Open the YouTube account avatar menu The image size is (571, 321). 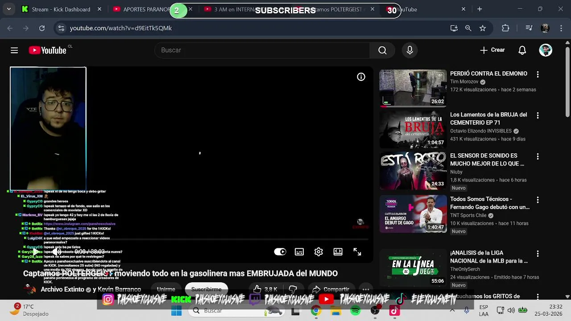pos(546,50)
